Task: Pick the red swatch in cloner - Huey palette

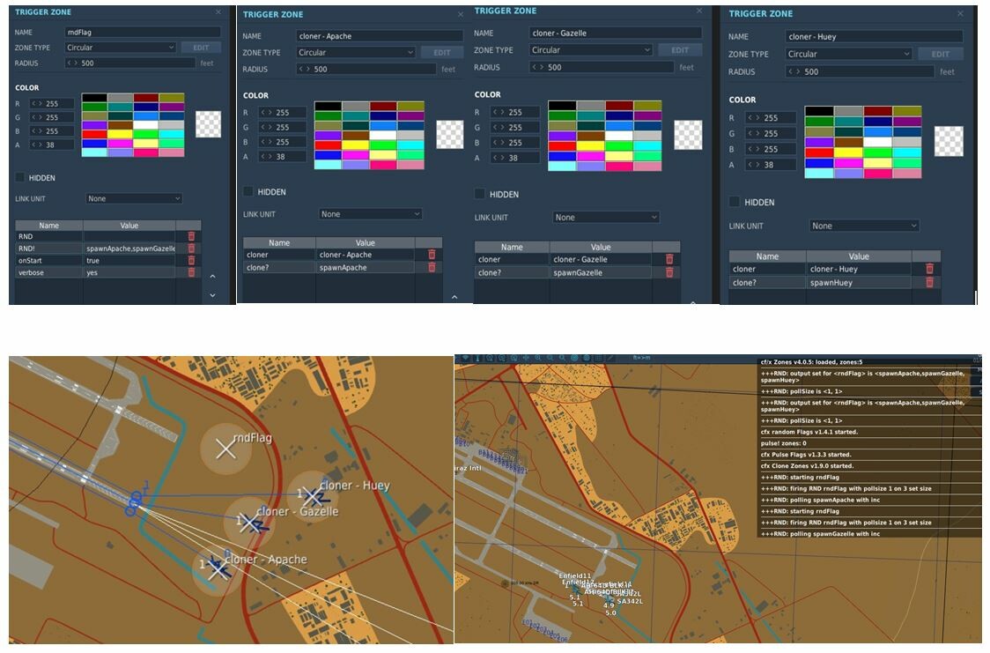Action: (819, 152)
